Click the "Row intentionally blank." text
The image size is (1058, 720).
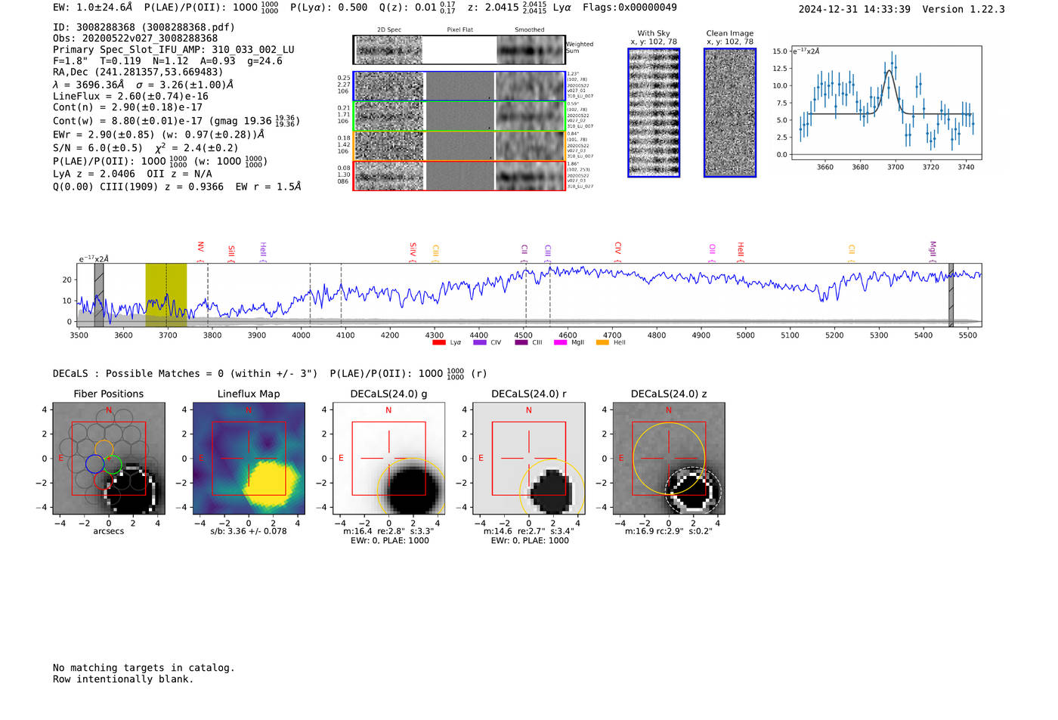click(123, 679)
